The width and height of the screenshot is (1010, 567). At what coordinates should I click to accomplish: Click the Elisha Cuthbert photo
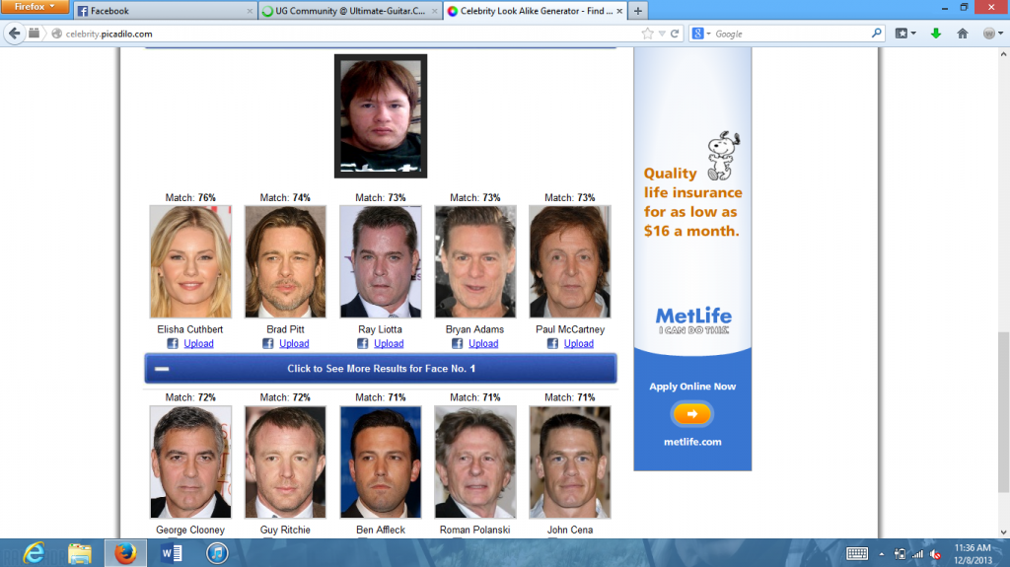(x=190, y=261)
